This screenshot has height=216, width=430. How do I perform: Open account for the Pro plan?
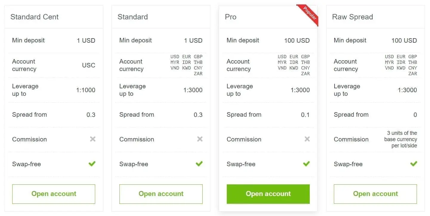click(x=268, y=194)
